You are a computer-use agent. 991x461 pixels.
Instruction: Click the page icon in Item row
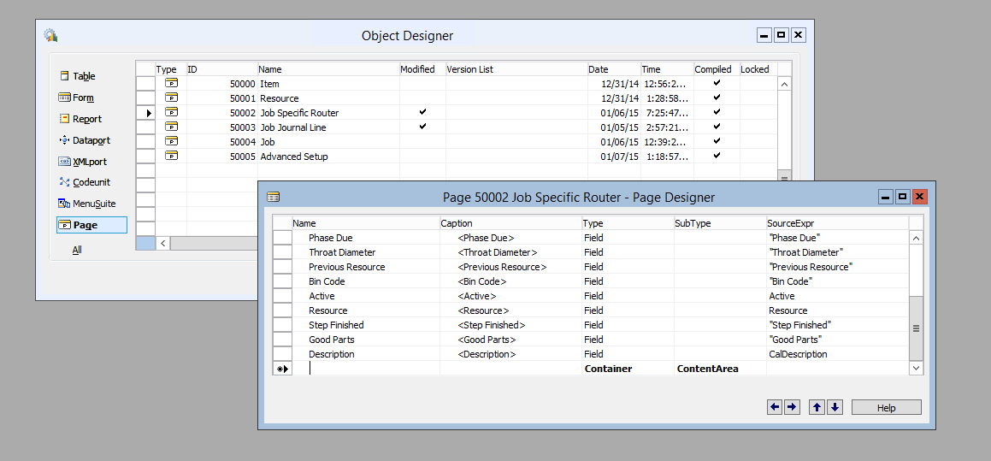point(171,84)
